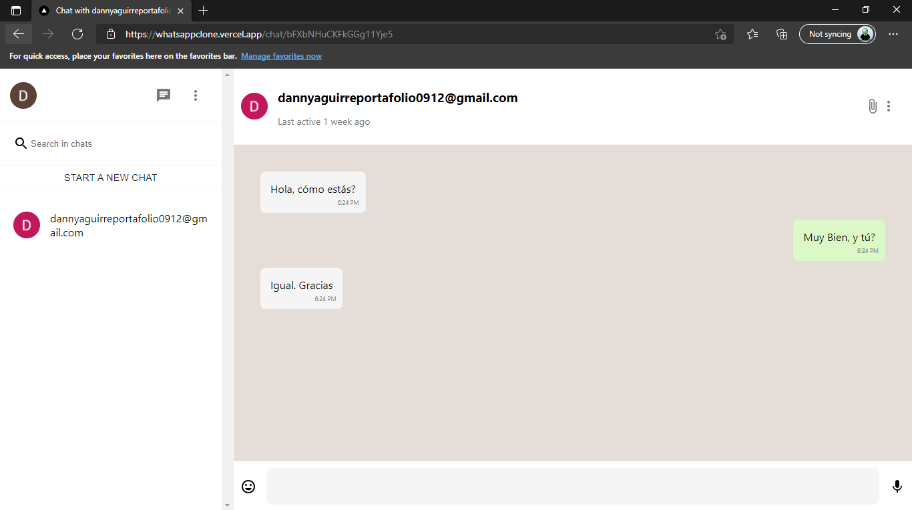Click the "Igual. Gracias" message
The image size is (912, 510).
coord(301,288)
